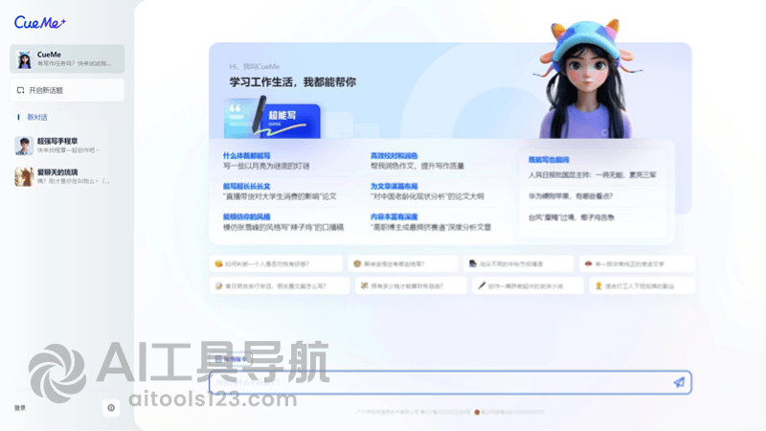
Task: Click the CueMe logo
Action: coord(39,22)
